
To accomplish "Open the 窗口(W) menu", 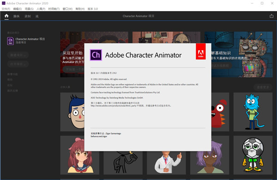I will pos(67,9).
